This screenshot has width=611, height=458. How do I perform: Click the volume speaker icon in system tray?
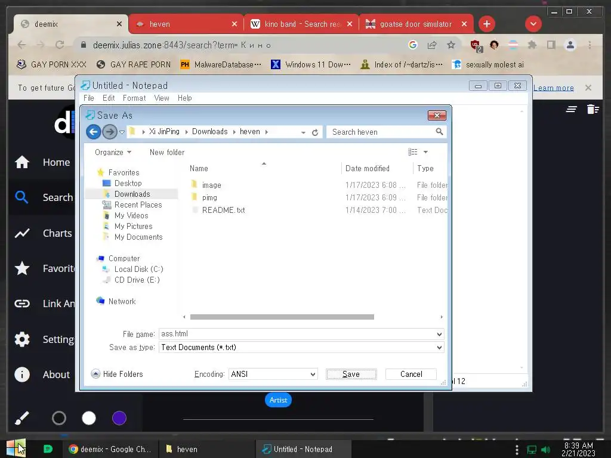click(545, 450)
